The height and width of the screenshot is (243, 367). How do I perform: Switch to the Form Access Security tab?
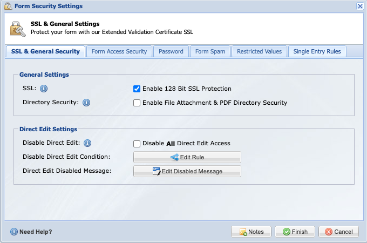[119, 51]
